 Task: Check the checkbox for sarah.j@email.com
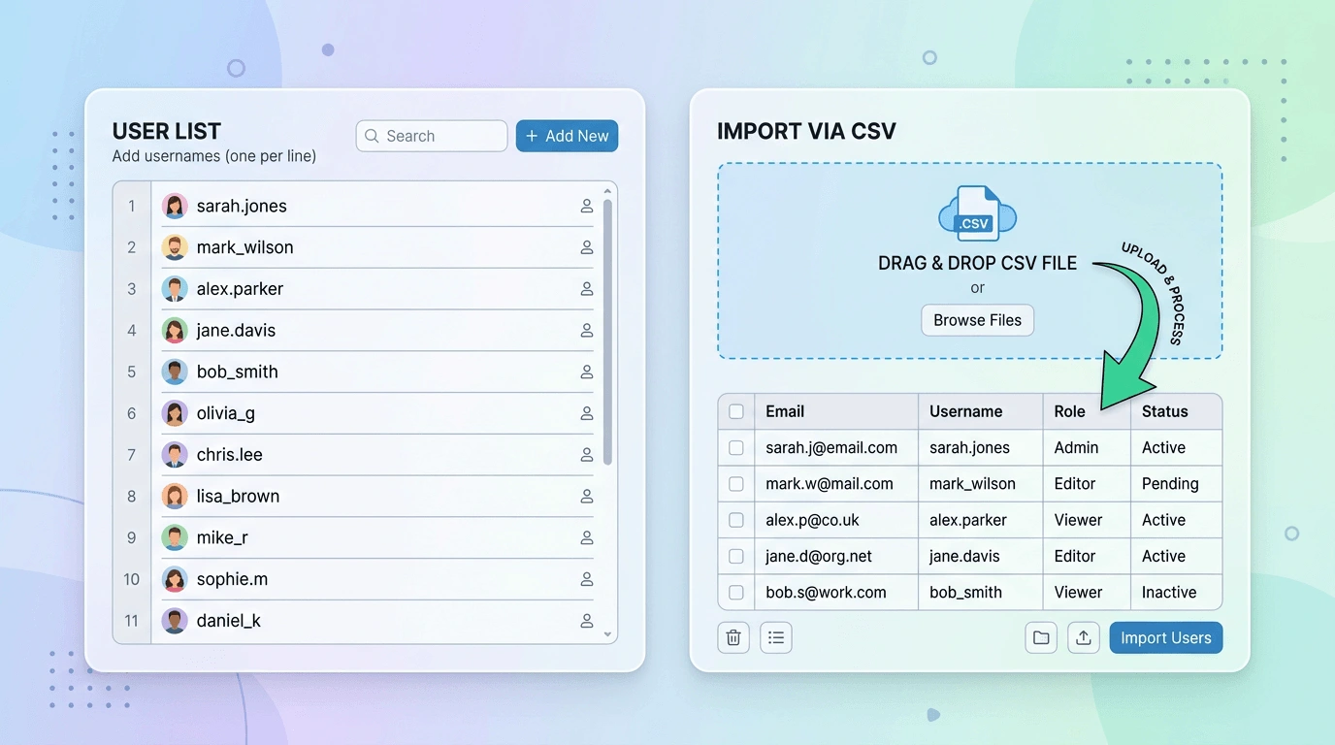coord(735,447)
